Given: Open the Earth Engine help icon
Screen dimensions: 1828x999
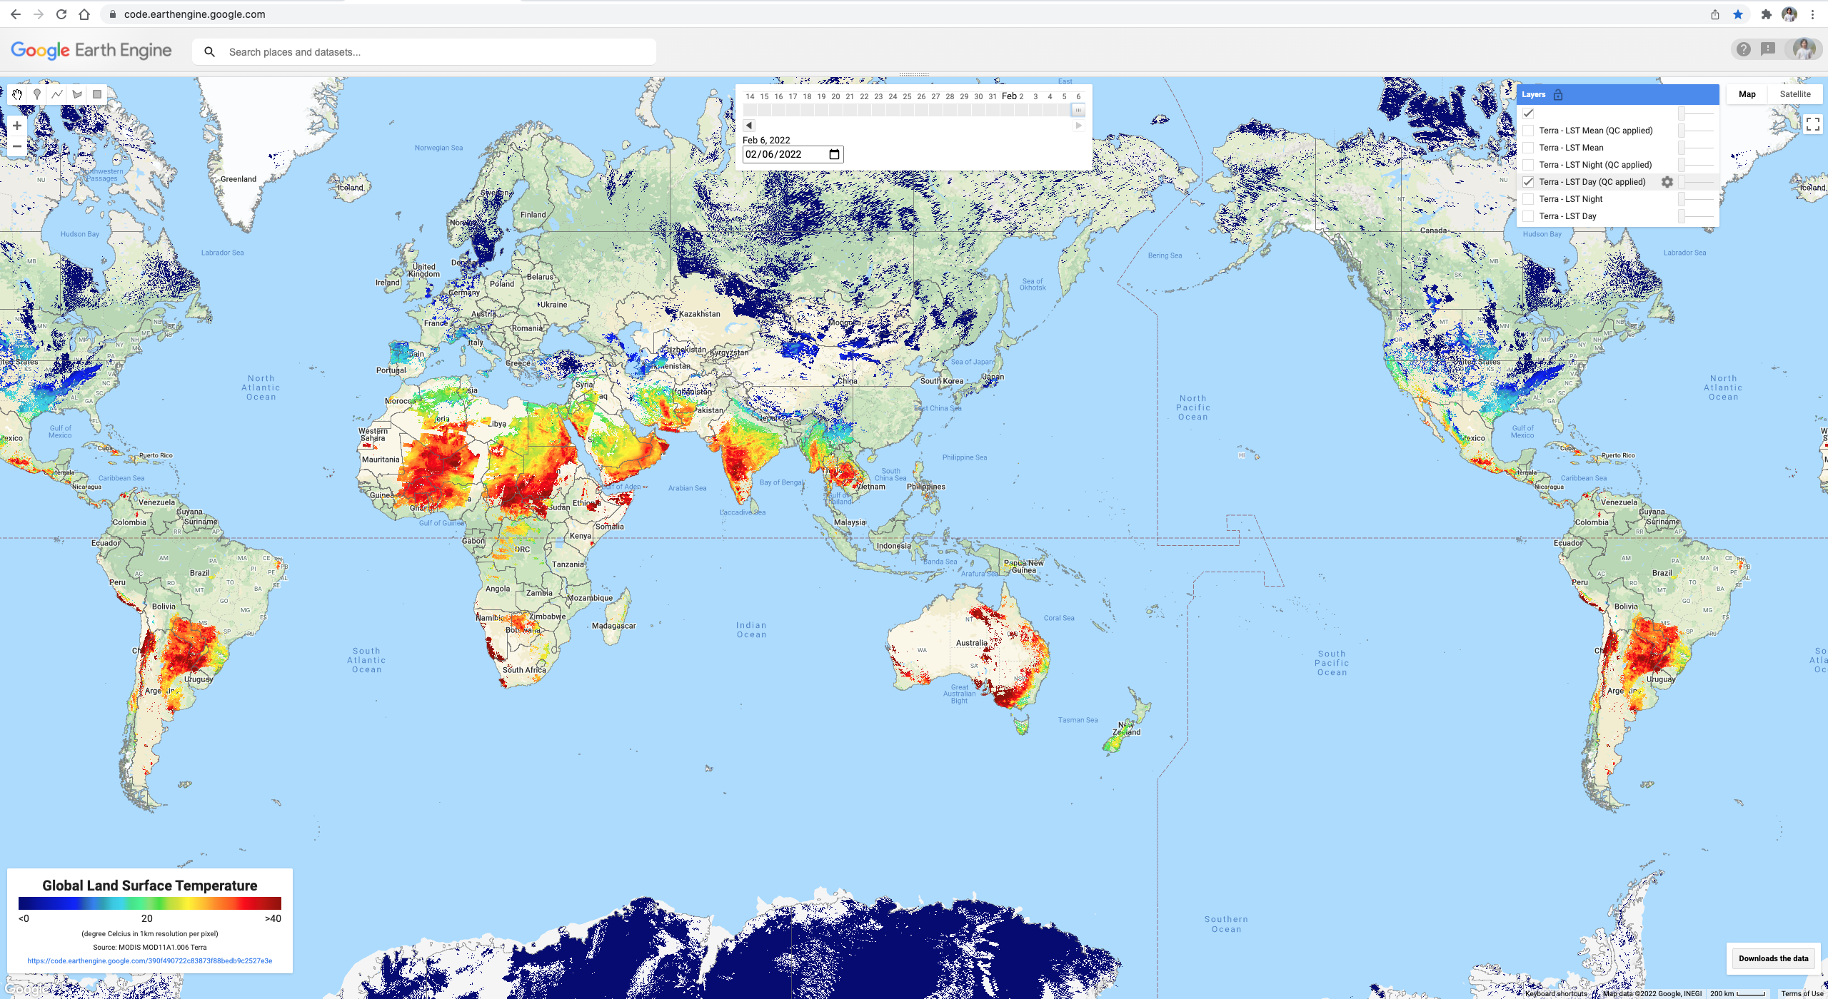Looking at the screenshot, I should 1743,49.
